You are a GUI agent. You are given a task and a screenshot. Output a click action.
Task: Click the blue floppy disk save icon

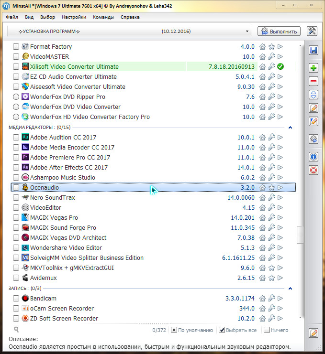(314, 50)
